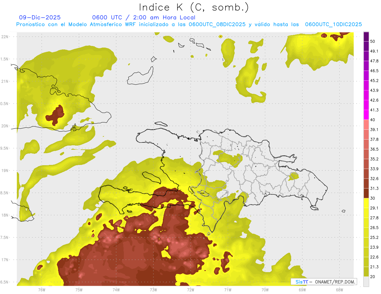
Task: Click the 17N latitude label
Action: 4,260
